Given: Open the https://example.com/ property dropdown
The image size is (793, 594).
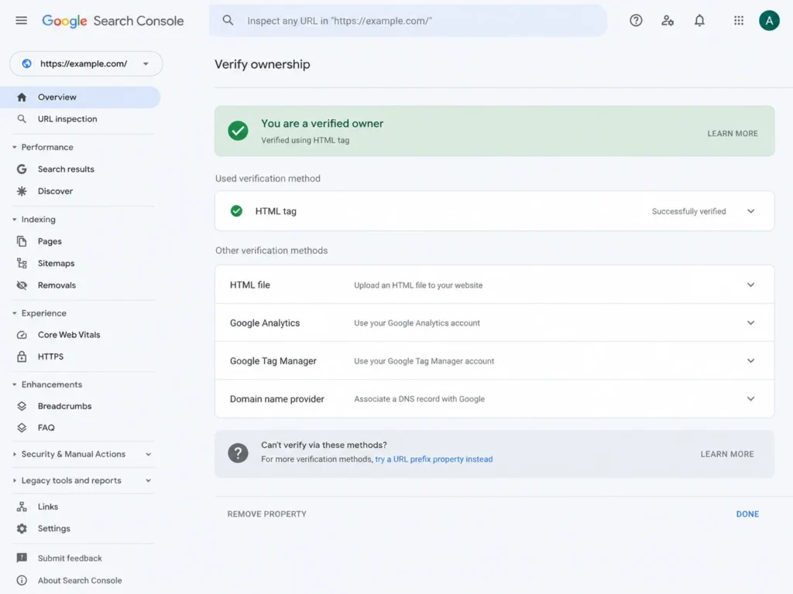Looking at the screenshot, I should (x=86, y=63).
